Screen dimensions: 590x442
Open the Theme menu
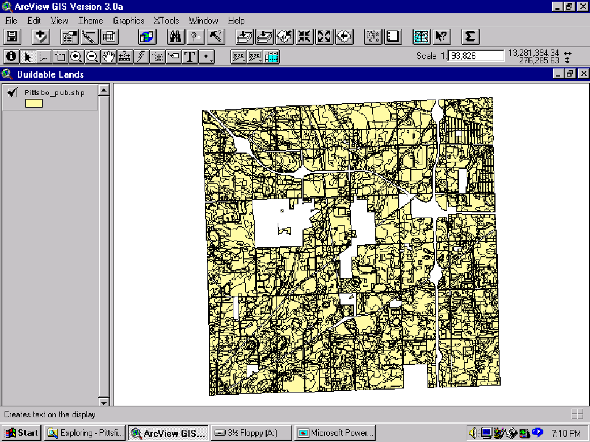pyautogui.click(x=90, y=20)
